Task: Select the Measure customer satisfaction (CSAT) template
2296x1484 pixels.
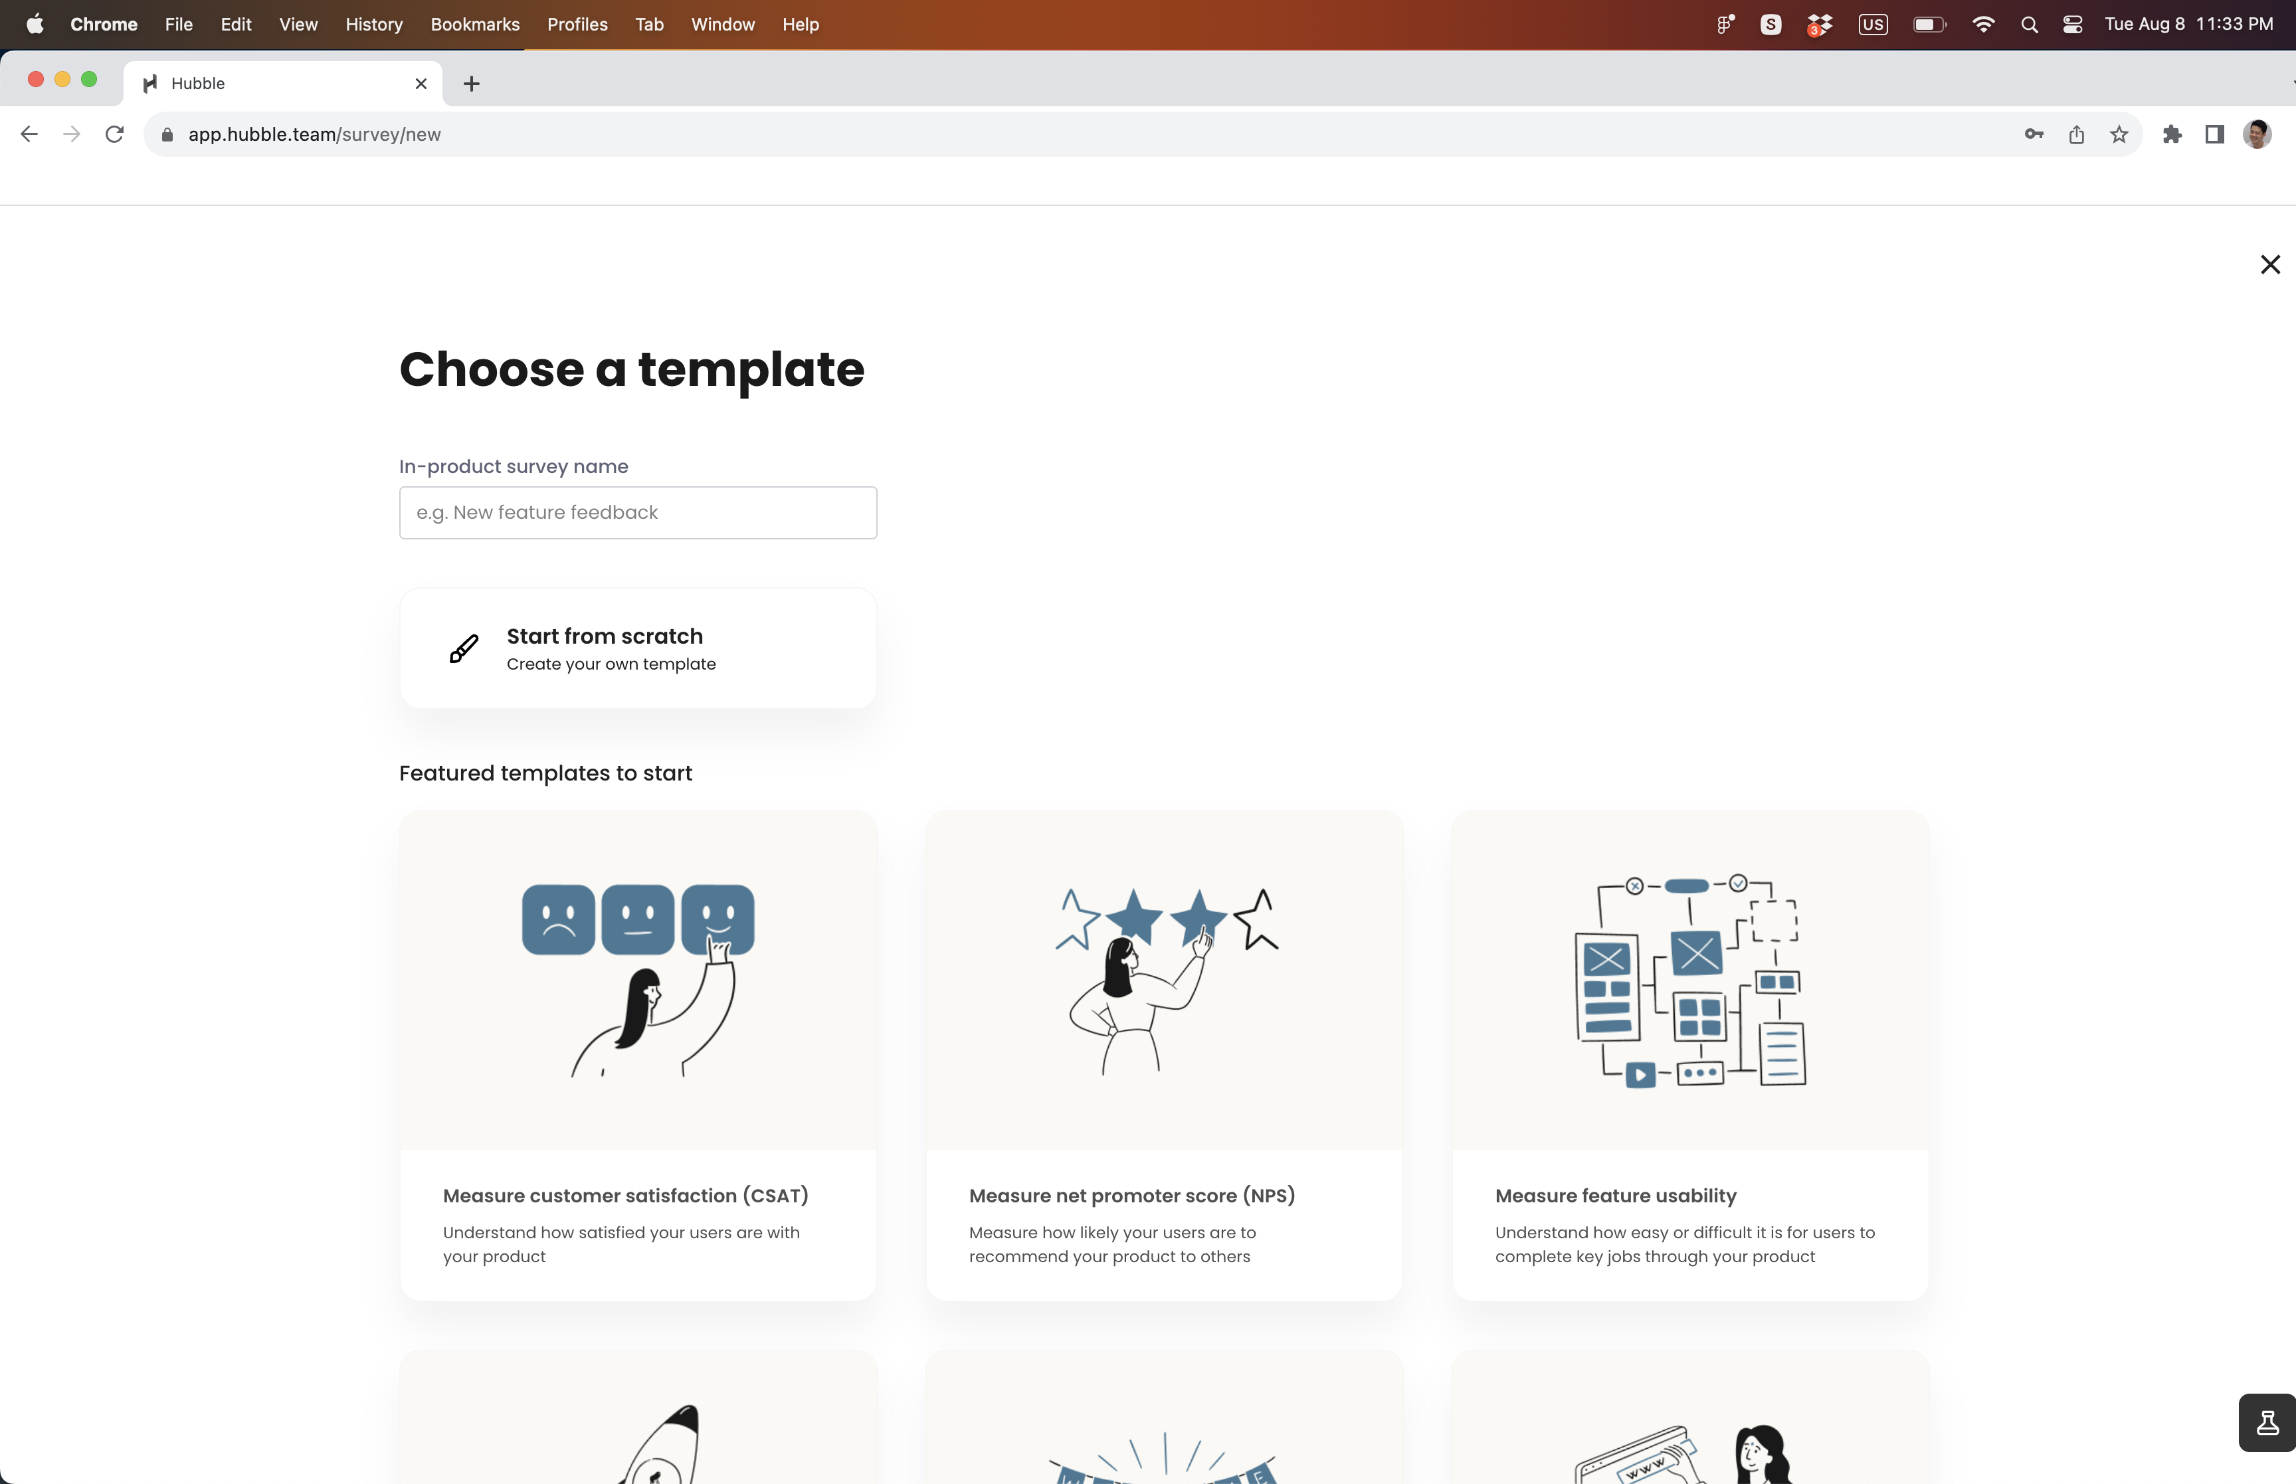Action: (638, 1055)
